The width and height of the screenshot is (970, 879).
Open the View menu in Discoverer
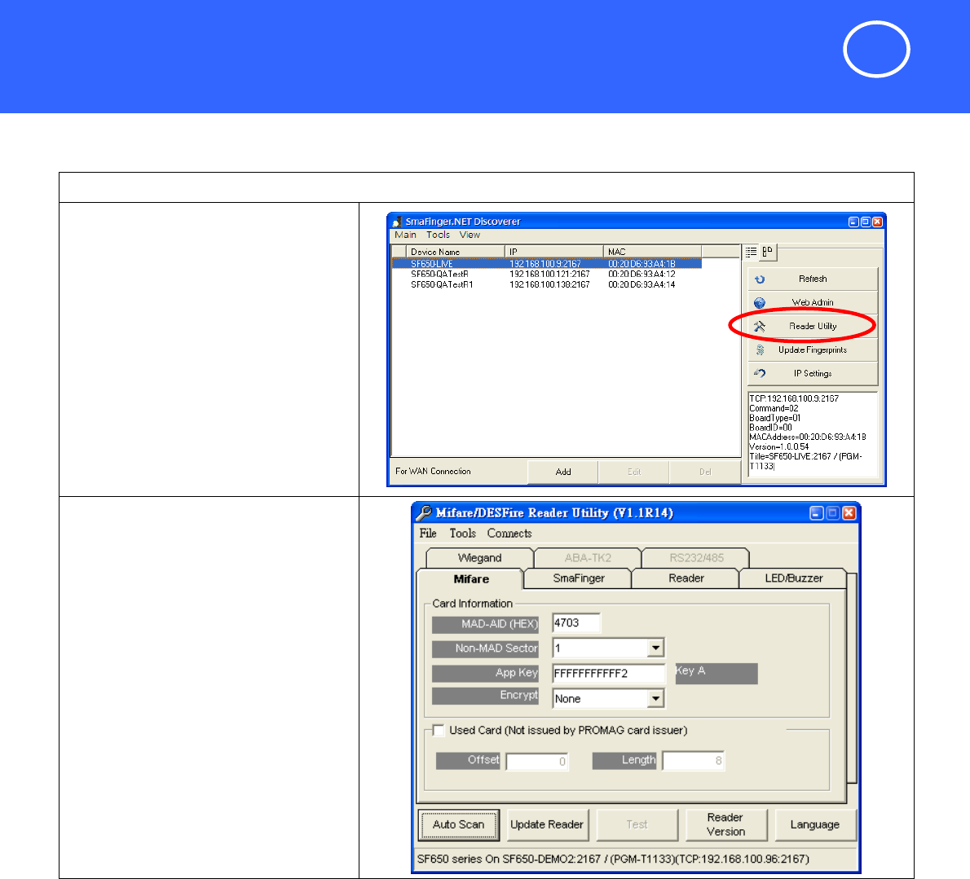click(x=470, y=235)
